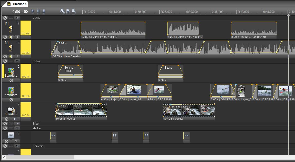Click the yellow 0.0 dB volume bar on audio track 2
Image resolution: width=295 pixels, height=162 pixels.
(x=25, y=28)
